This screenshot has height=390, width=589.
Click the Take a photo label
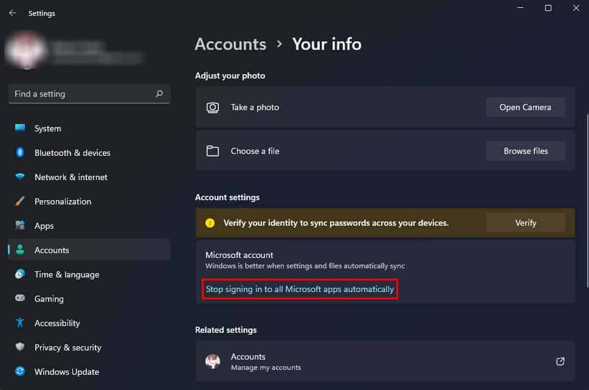[255, 108]
